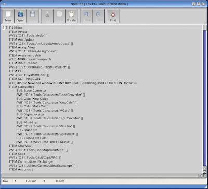Click the "OS4:Tools/Calculators/KingCalc" line
208x189 pixels.
pyautogui.click(x=47, y=103)
